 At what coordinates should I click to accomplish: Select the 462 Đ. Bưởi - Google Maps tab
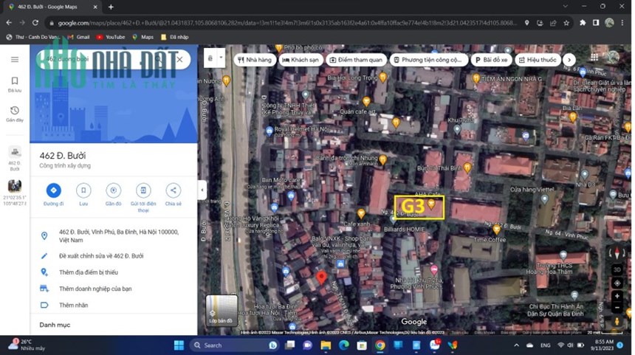(x=53, y=7)
